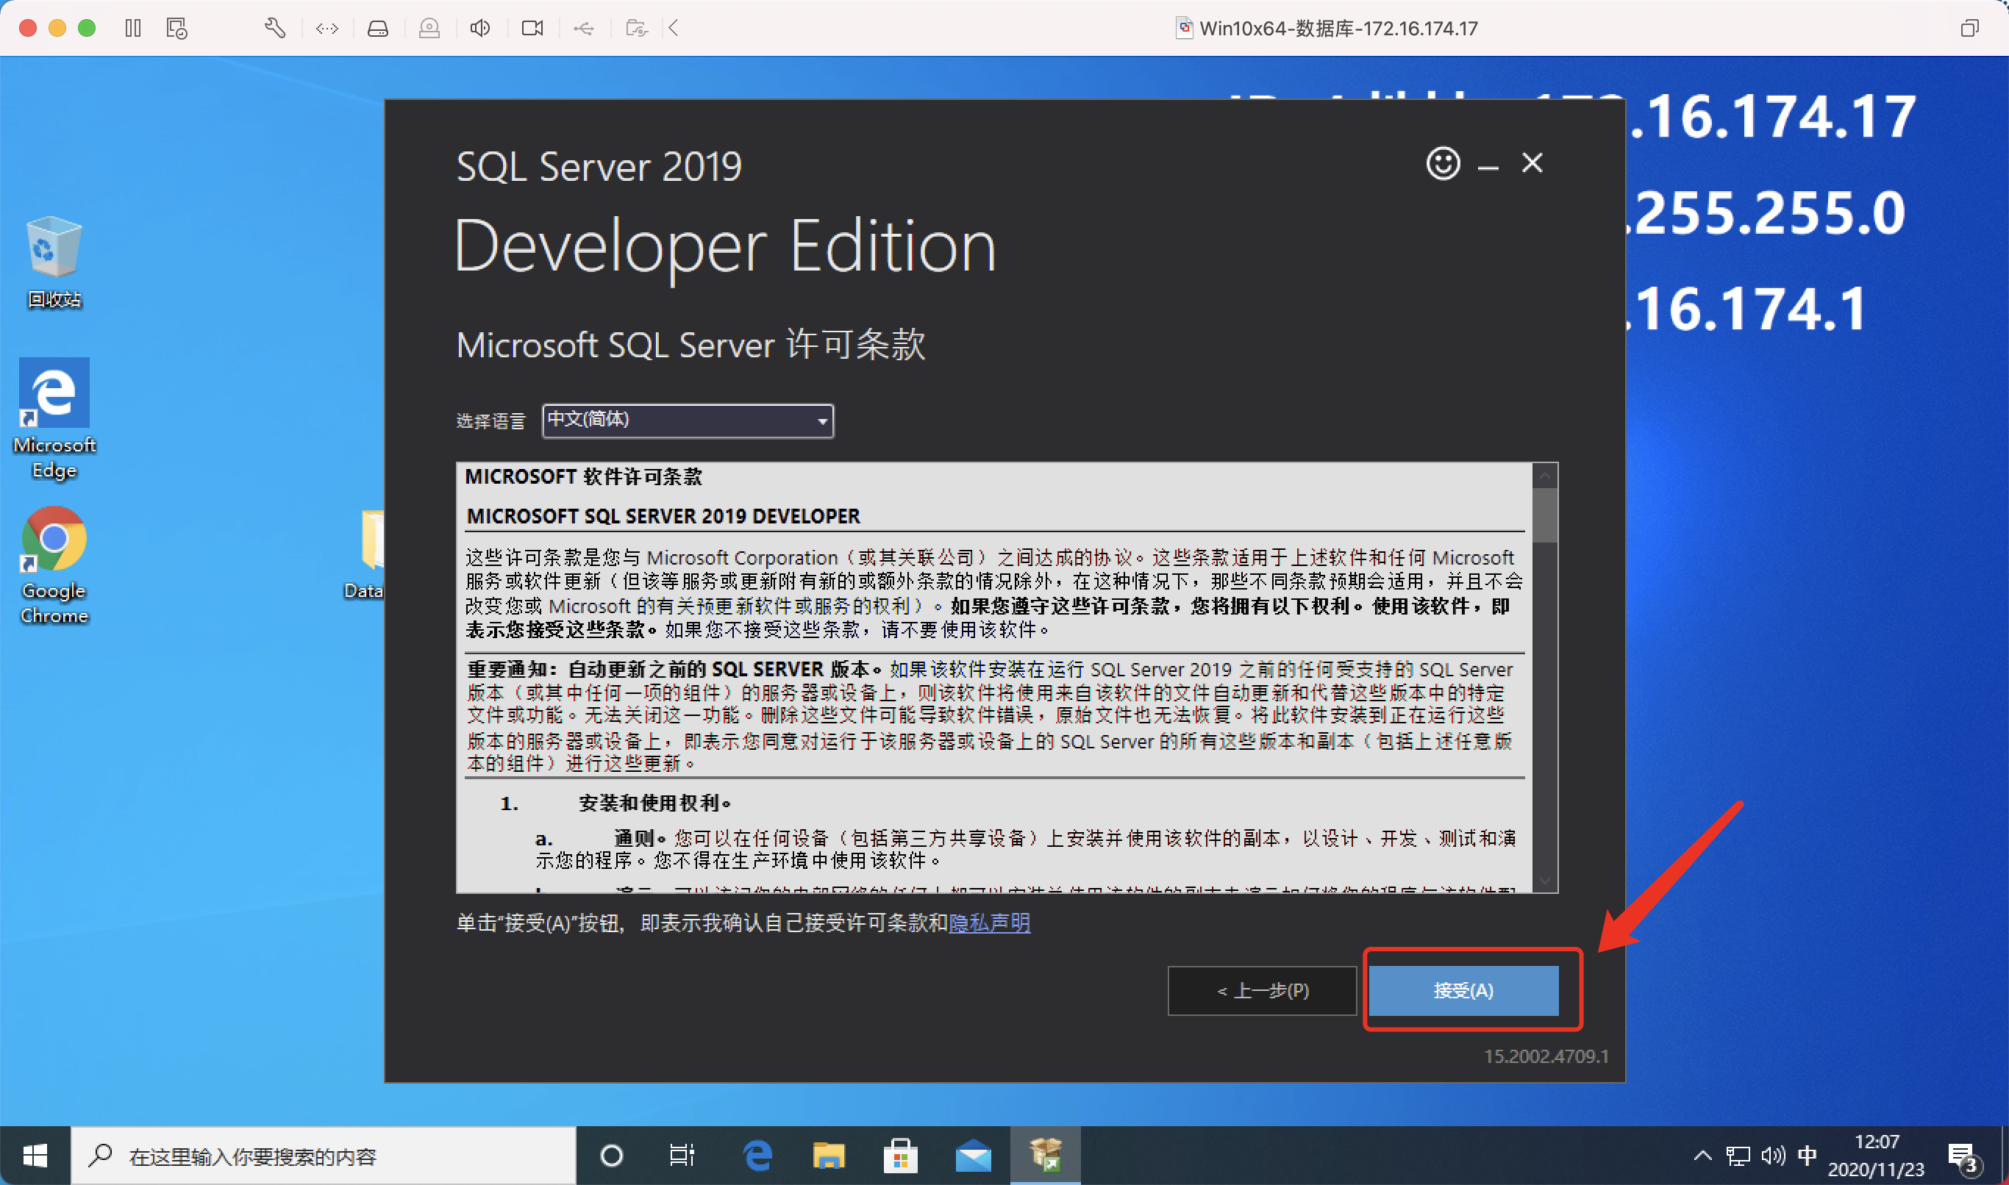Launch Microsoft Edge from the taskbar
The width and height of the screenshot is (2009, 1185).
point(757,1156)
